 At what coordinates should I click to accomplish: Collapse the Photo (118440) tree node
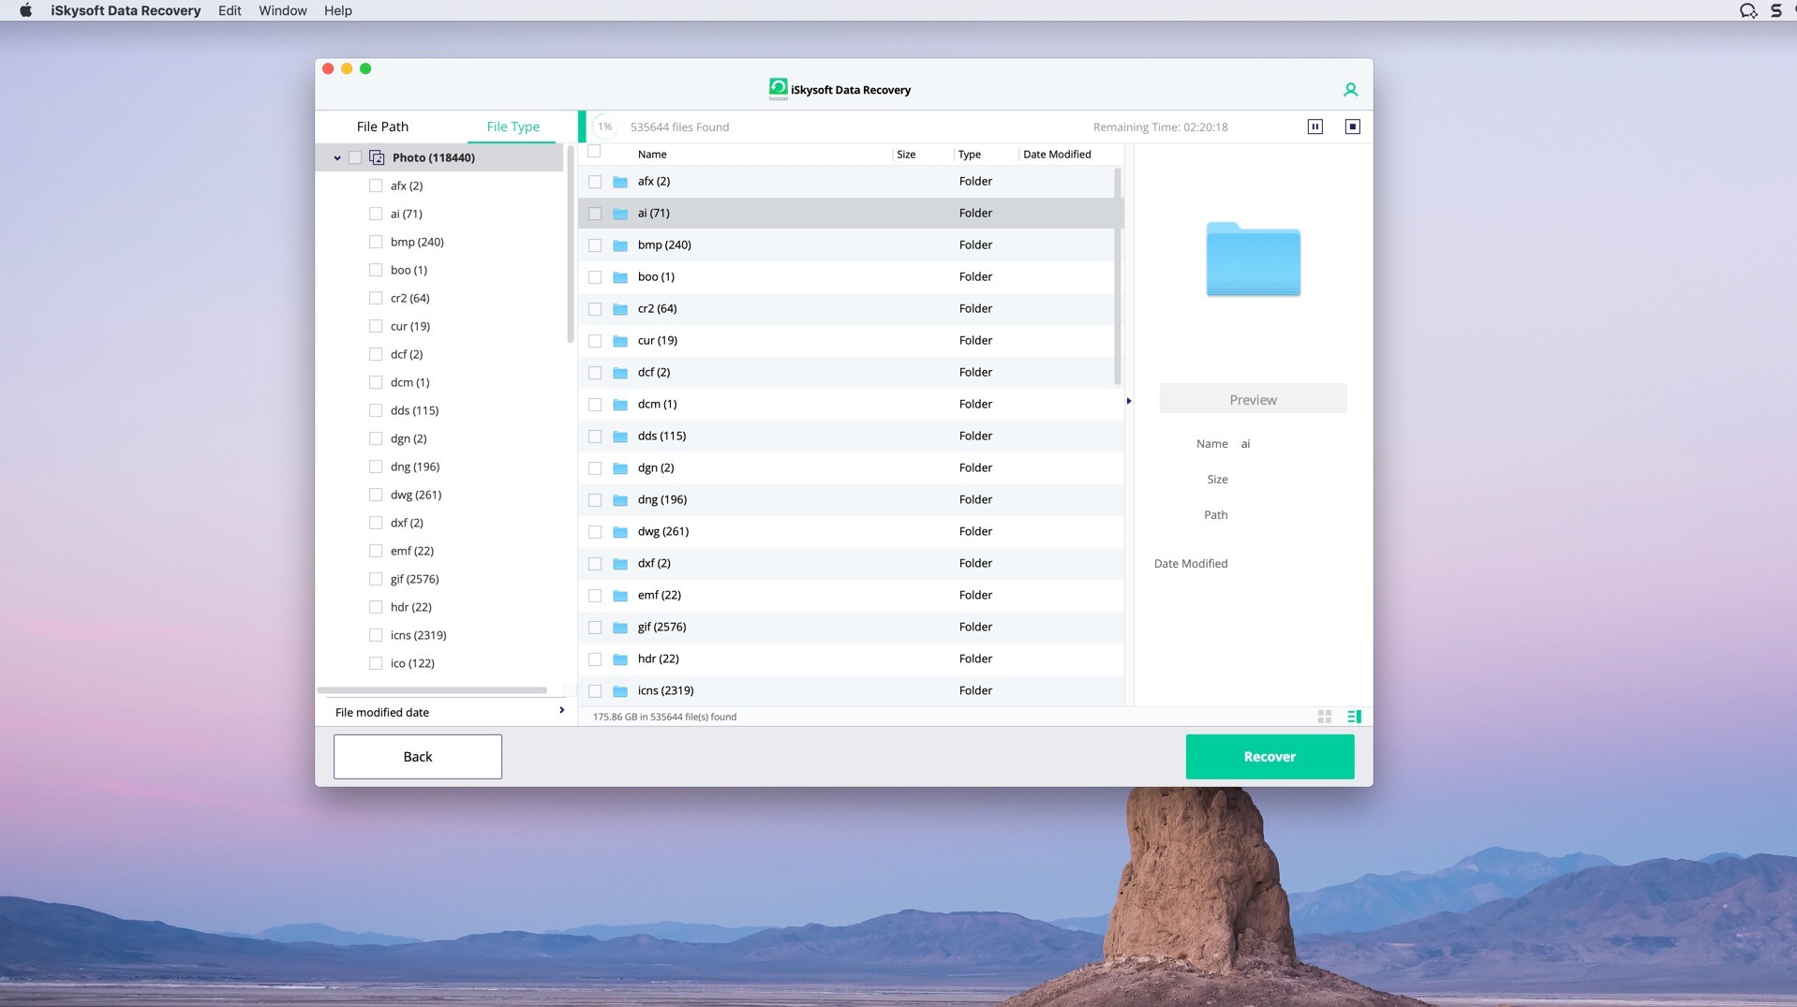click(337, 158)
